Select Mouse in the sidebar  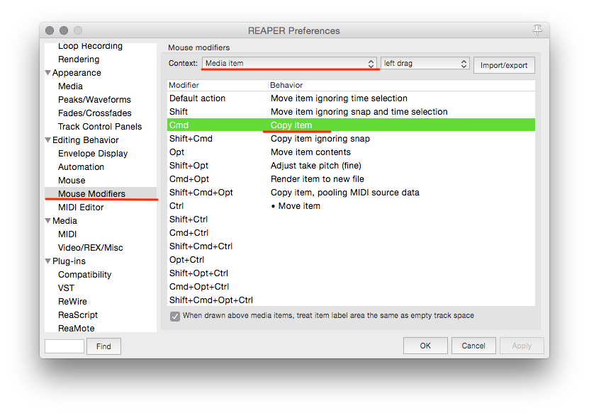tap(72, 181)
